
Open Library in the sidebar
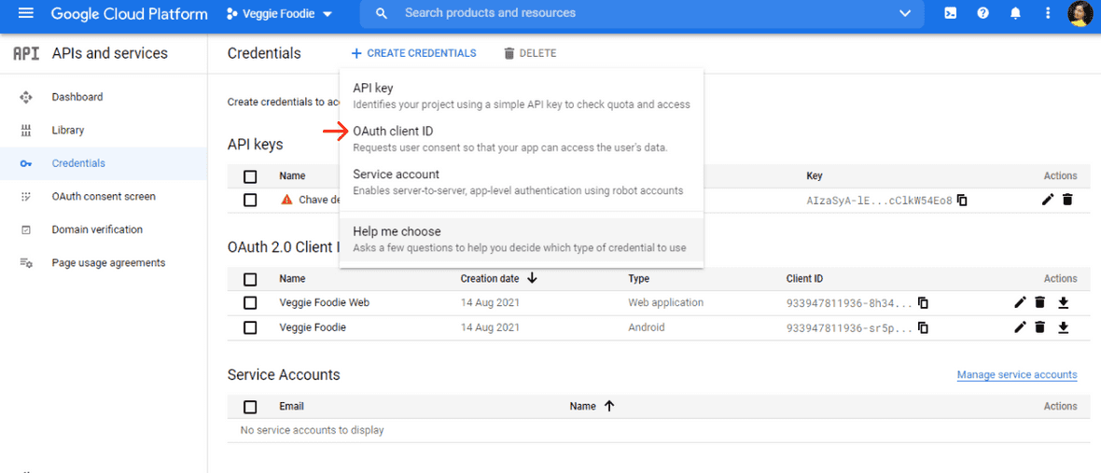pos(68,130)
